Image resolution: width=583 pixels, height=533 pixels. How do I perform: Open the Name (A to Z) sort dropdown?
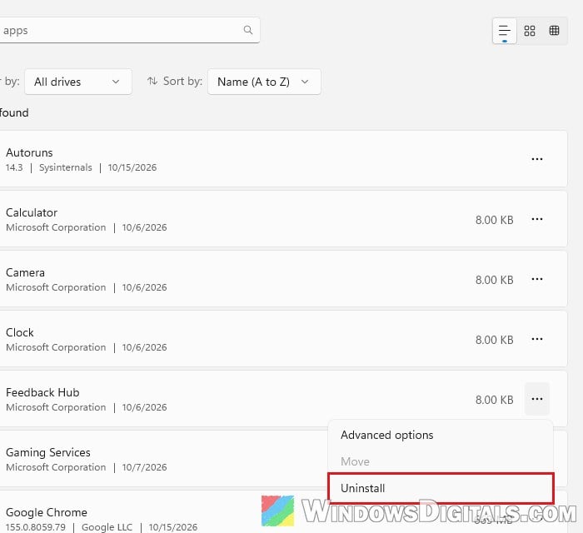tap(264, 82)
